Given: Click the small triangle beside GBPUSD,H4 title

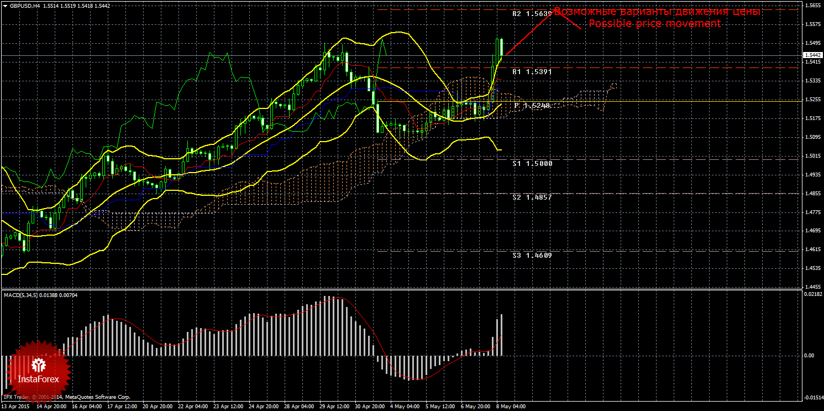Looking at the screenshot, I should point(5,6).
